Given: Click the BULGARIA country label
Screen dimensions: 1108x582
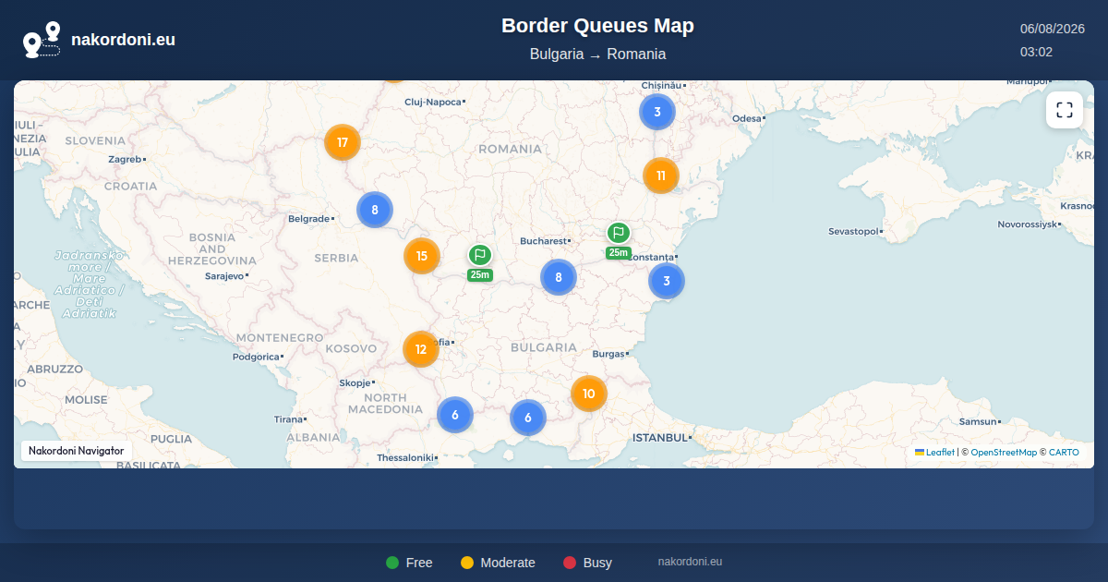Looking at the screenshot, I should point(543,347).
